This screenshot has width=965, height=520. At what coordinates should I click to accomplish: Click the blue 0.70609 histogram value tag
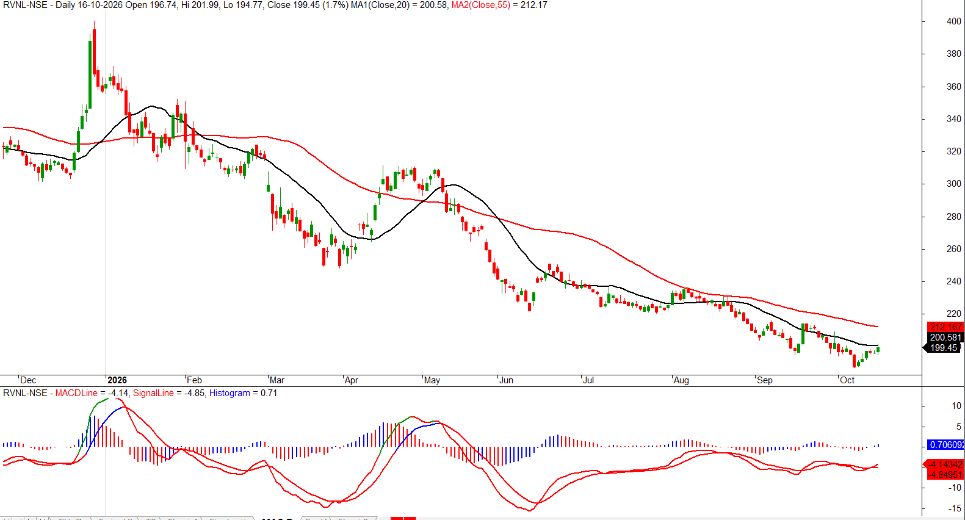click(x=945, y=445)
